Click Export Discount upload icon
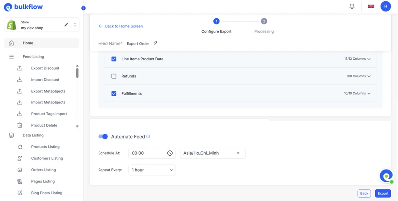Viewport: 398px width, 201px height. (20, 68)
